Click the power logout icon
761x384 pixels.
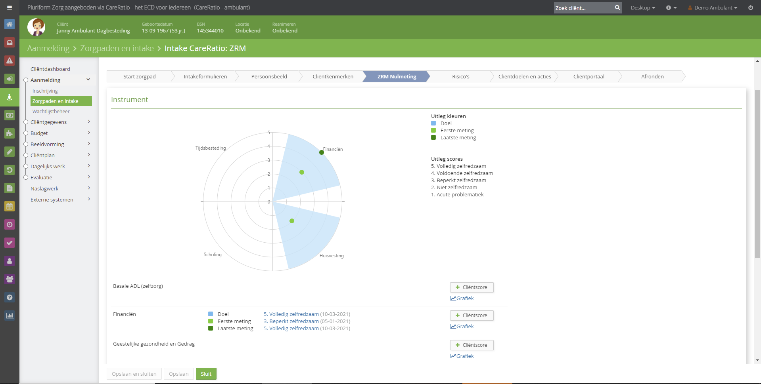(x=750, y=8)
